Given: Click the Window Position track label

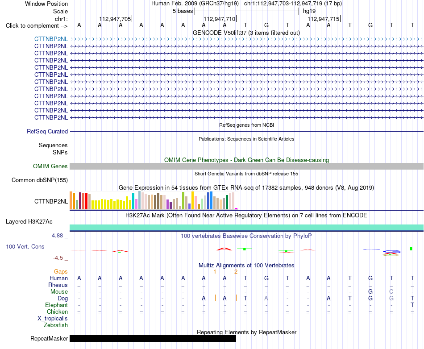Looking at the screenshot, I should tap(46, 4).
